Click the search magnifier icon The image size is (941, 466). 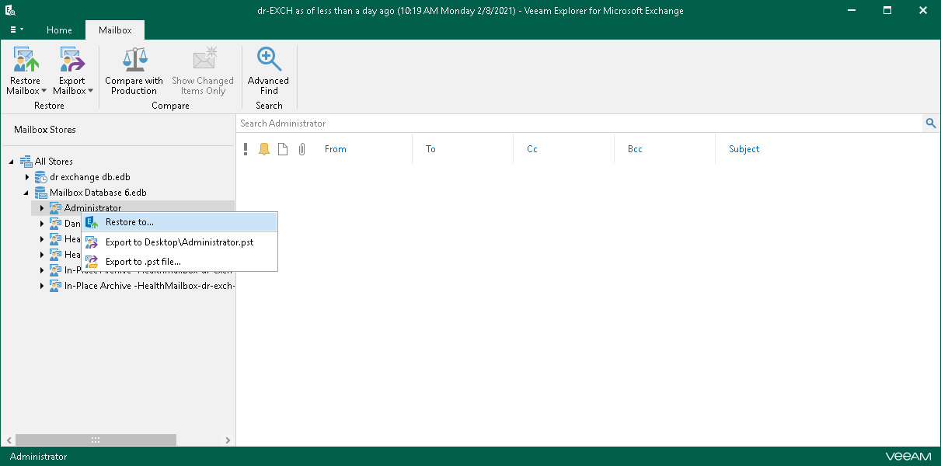click(930, 123)
